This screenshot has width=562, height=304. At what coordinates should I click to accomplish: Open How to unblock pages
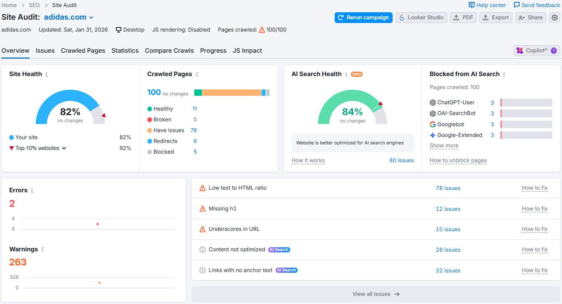(458, 160)
